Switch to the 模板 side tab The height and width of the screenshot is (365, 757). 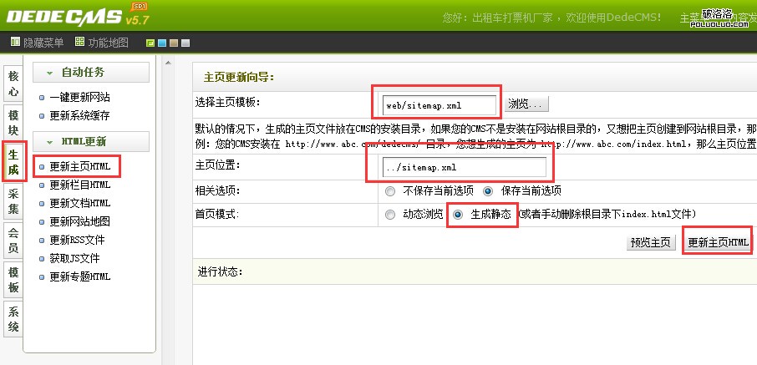pos(13,280)
